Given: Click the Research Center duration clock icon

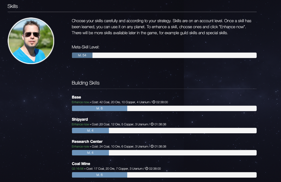Looking at the screenshot, I should pos(152,146).
